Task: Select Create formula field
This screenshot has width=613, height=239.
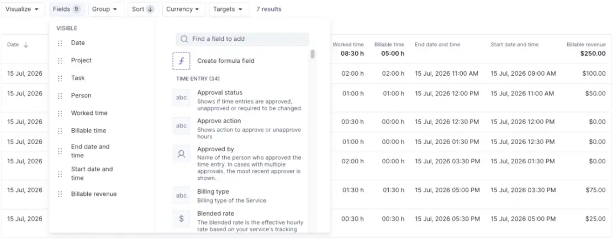Action: tap(225, 61)
